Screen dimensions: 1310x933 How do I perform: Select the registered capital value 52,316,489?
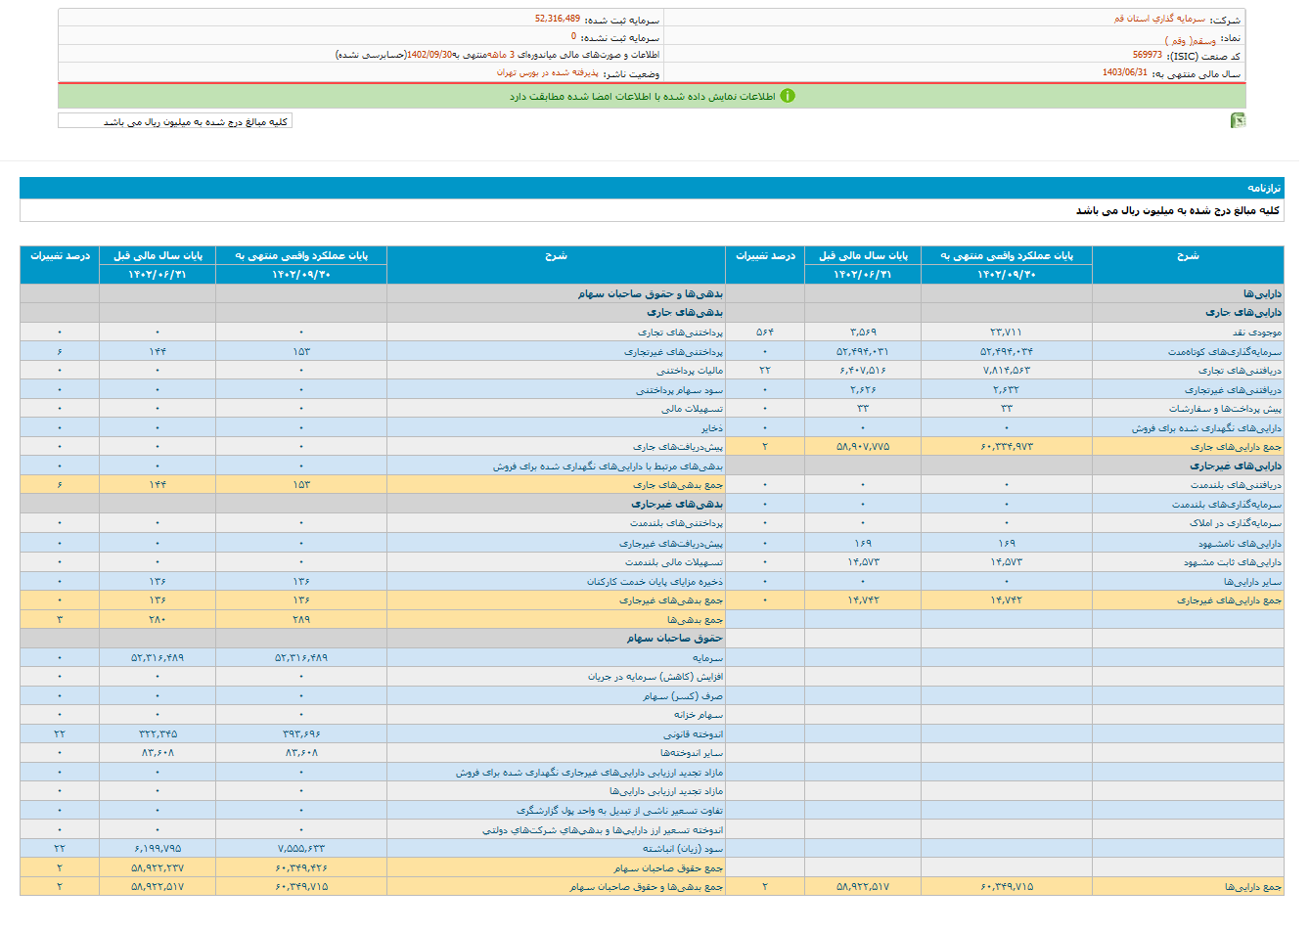[557, 19]
